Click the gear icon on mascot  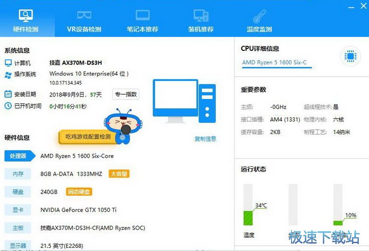[x=122, y=137]
